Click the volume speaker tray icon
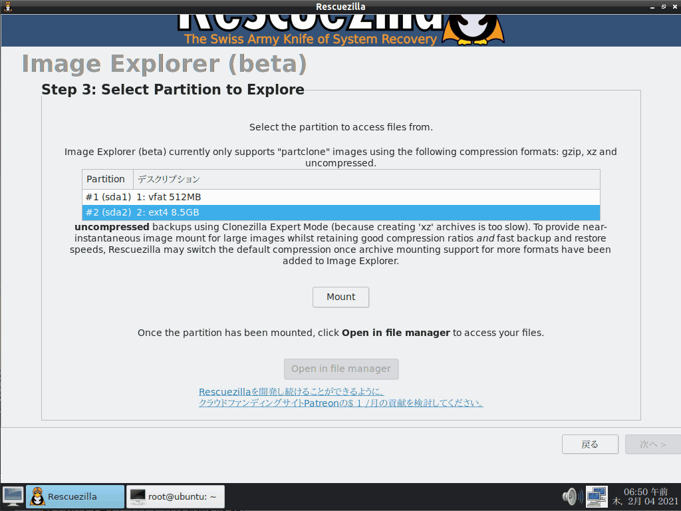Screen dimensions: 681x511 tap(573, 496)
